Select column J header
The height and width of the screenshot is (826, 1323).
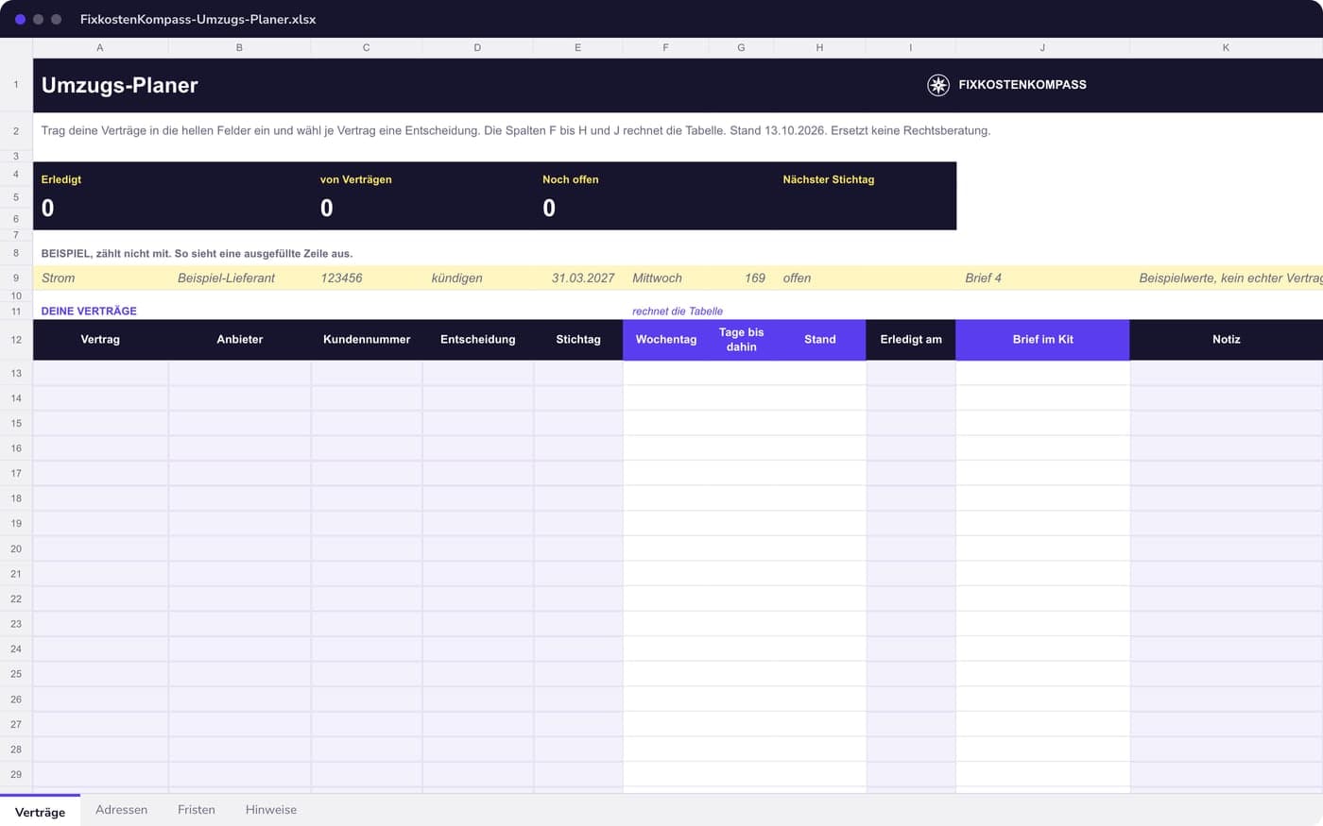(1042, 47)
